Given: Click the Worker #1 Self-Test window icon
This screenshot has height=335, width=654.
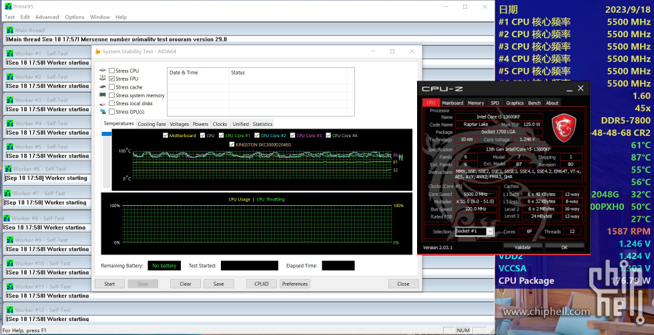Looking at the screenshot, I should 9,53.
